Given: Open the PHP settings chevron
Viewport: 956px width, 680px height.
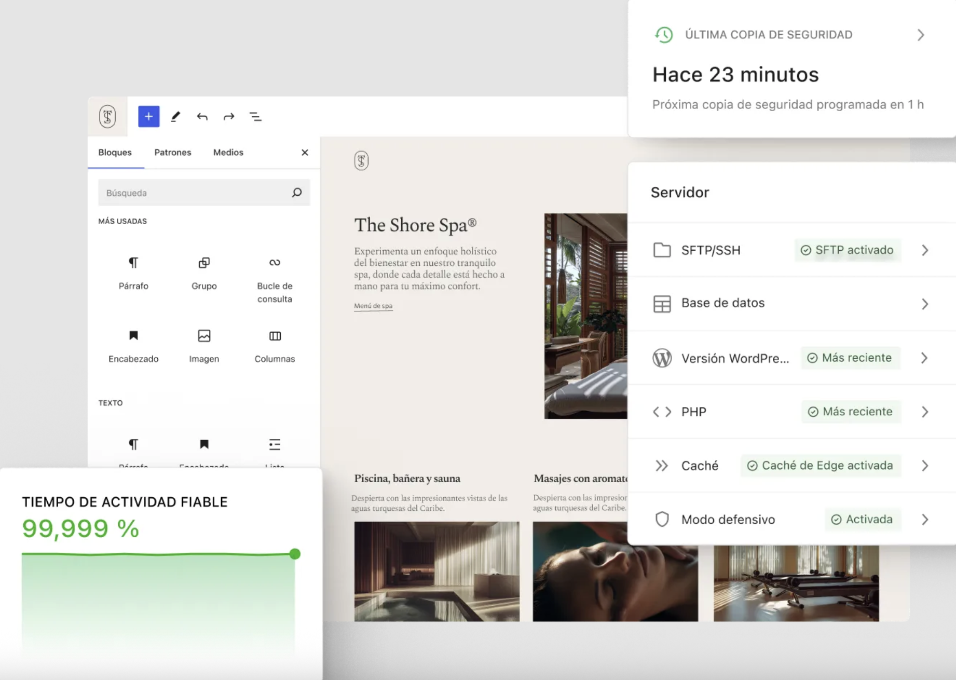Looking at the screenshot, I should 924,412.
